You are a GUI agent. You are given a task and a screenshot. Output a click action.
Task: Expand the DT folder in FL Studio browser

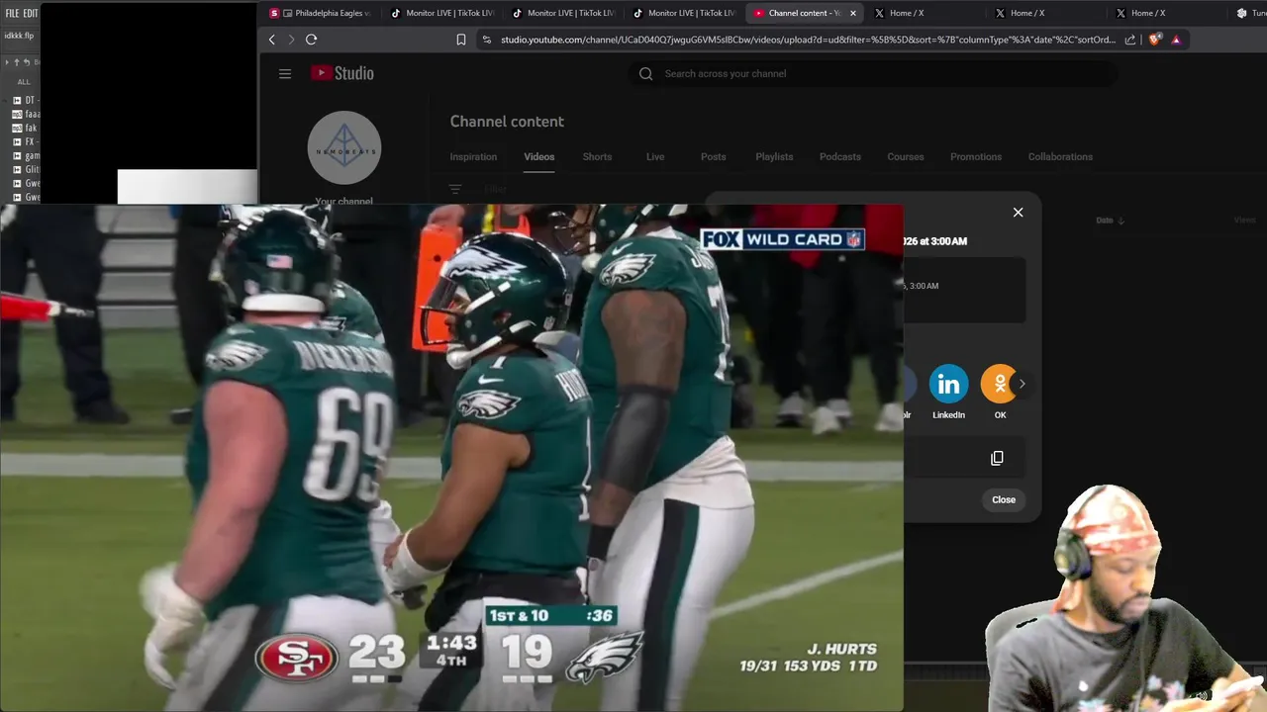25,100
